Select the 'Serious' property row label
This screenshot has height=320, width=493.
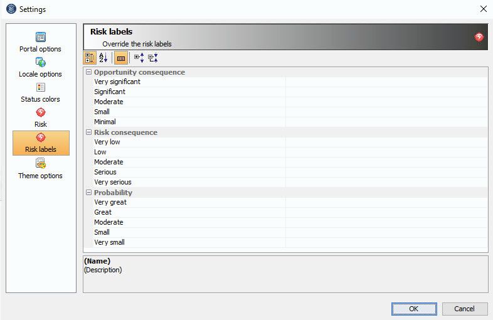[x=105, y=172]
